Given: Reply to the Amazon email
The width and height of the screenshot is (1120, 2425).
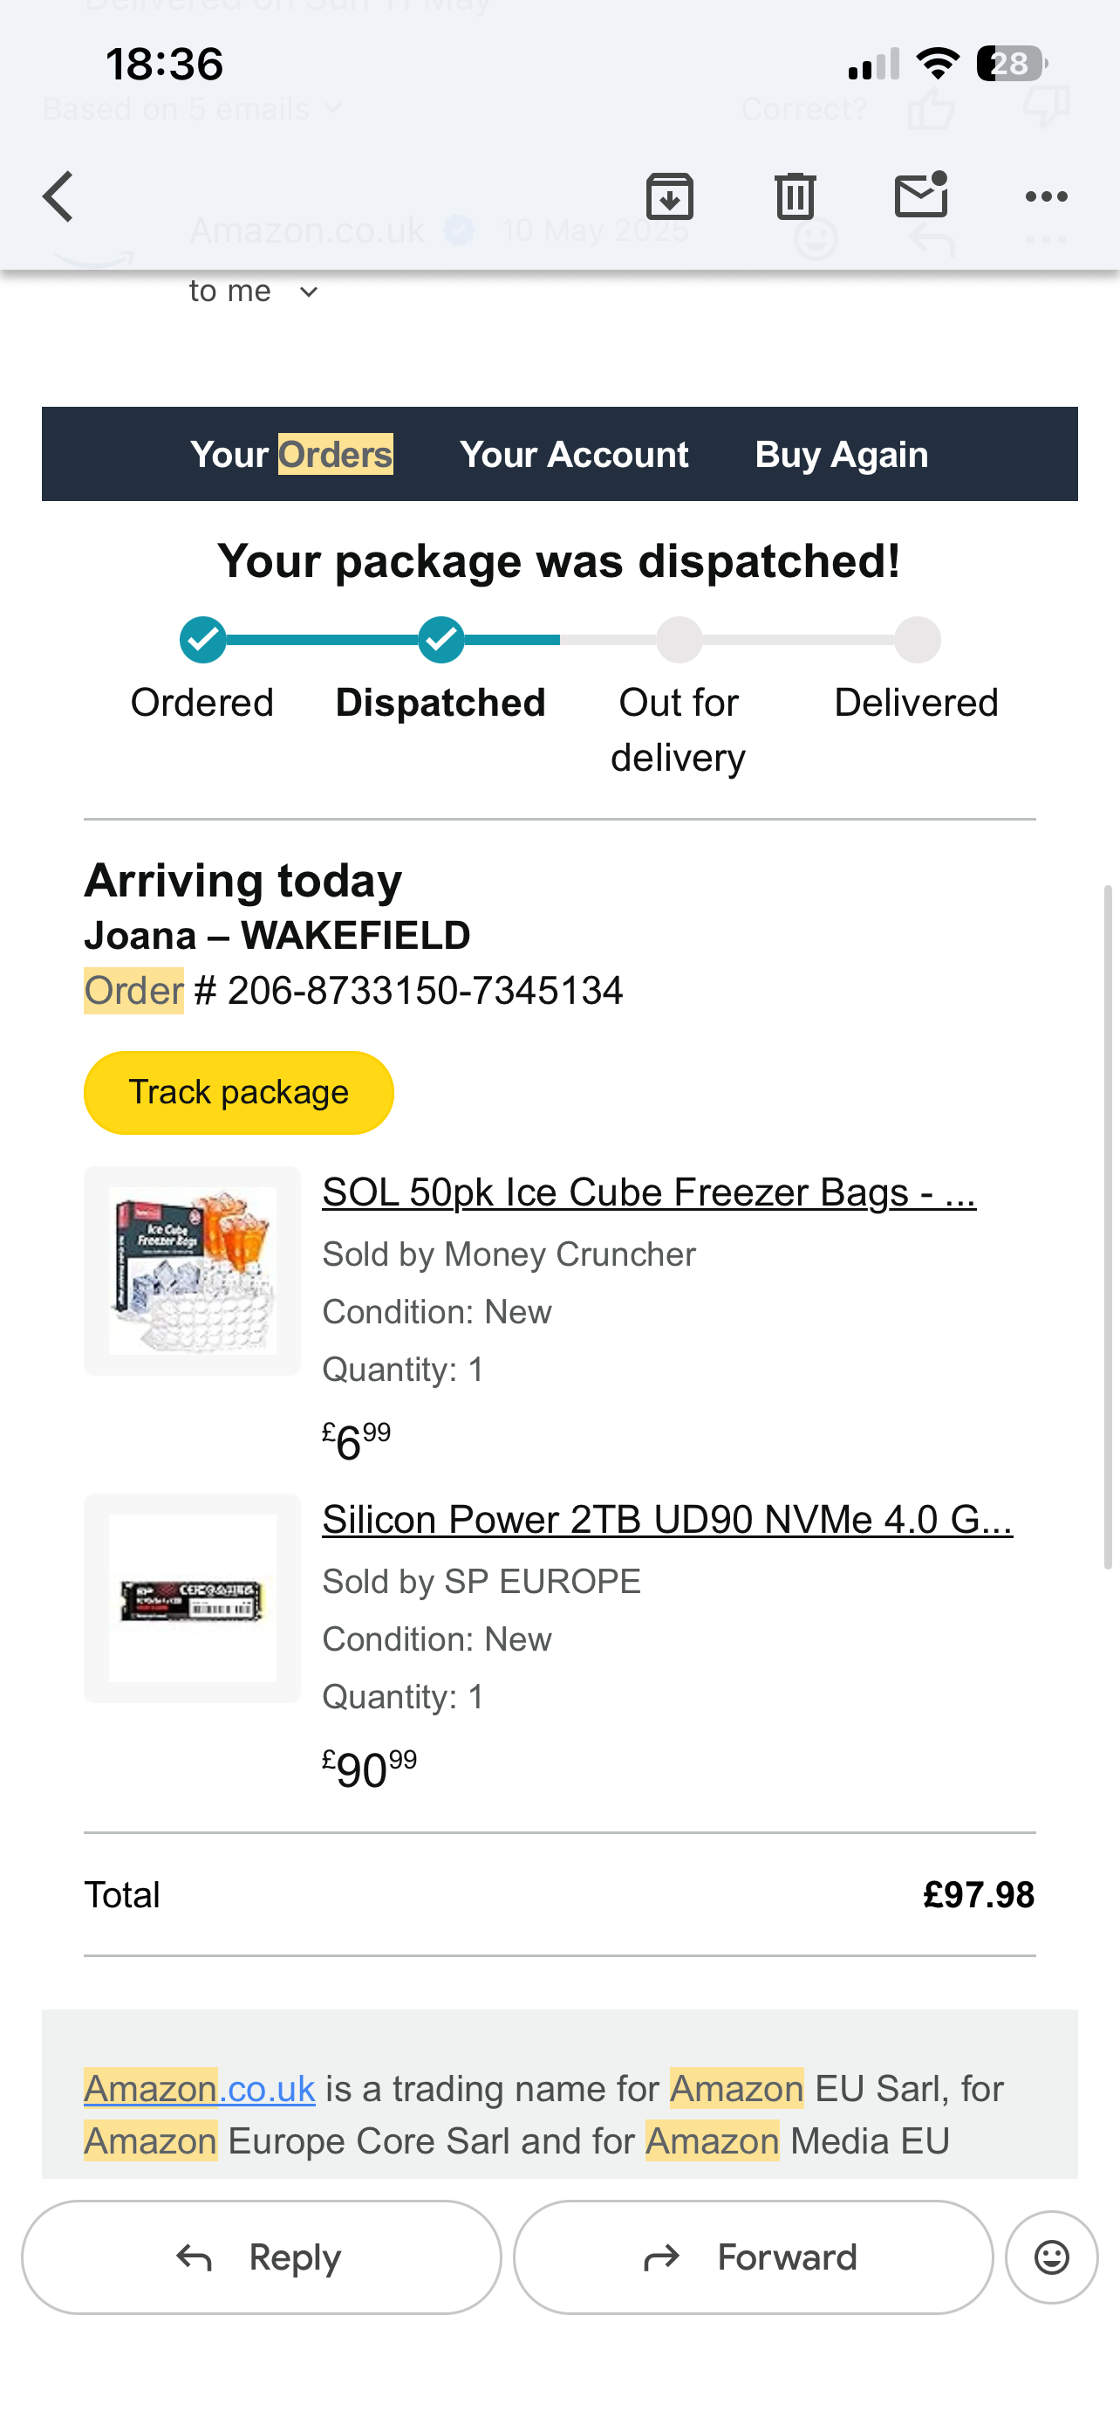Looking at the screenshot, I should 262,2257.
